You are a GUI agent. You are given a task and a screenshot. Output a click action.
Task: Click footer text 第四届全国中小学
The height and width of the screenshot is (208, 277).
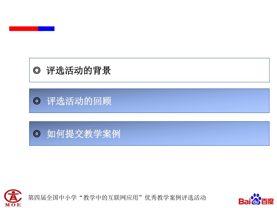[x=52, y=197]
